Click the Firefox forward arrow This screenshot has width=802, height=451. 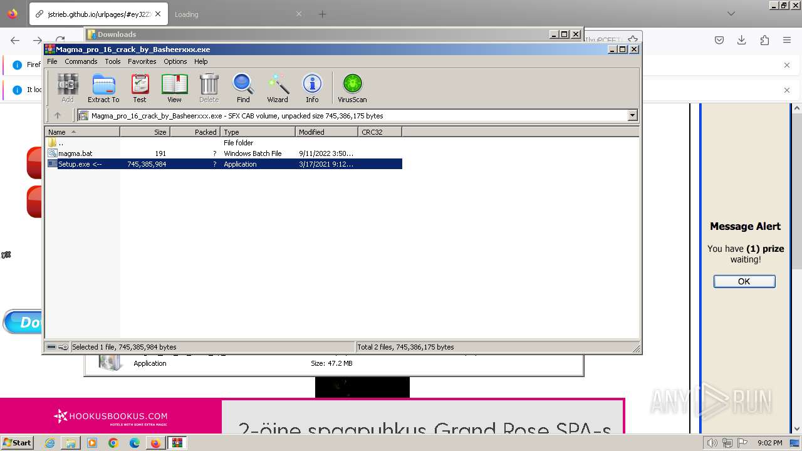[37, 40]
